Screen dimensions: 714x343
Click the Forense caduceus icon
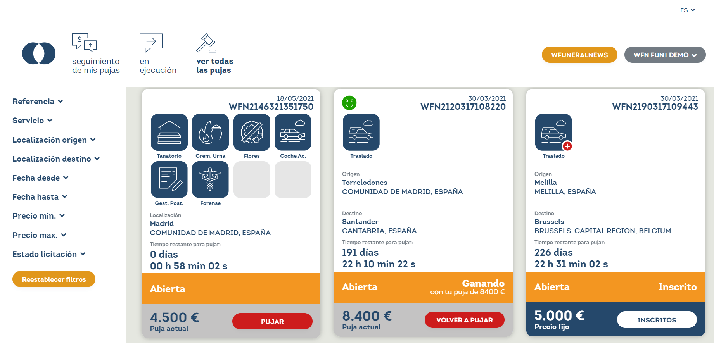point(210,179)
